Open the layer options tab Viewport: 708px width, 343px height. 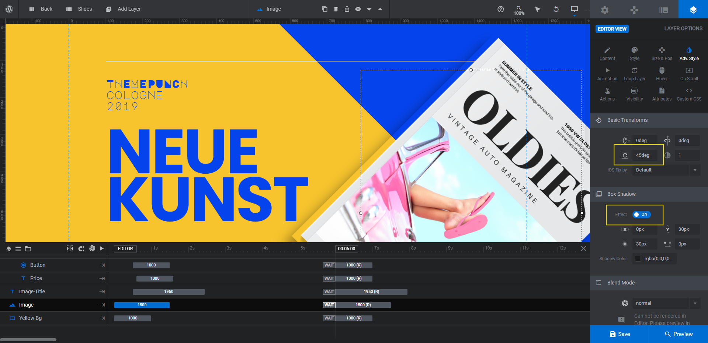[693, 10]
